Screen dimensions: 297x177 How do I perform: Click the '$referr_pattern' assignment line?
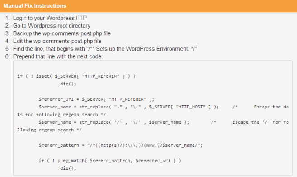coord(121,145)
